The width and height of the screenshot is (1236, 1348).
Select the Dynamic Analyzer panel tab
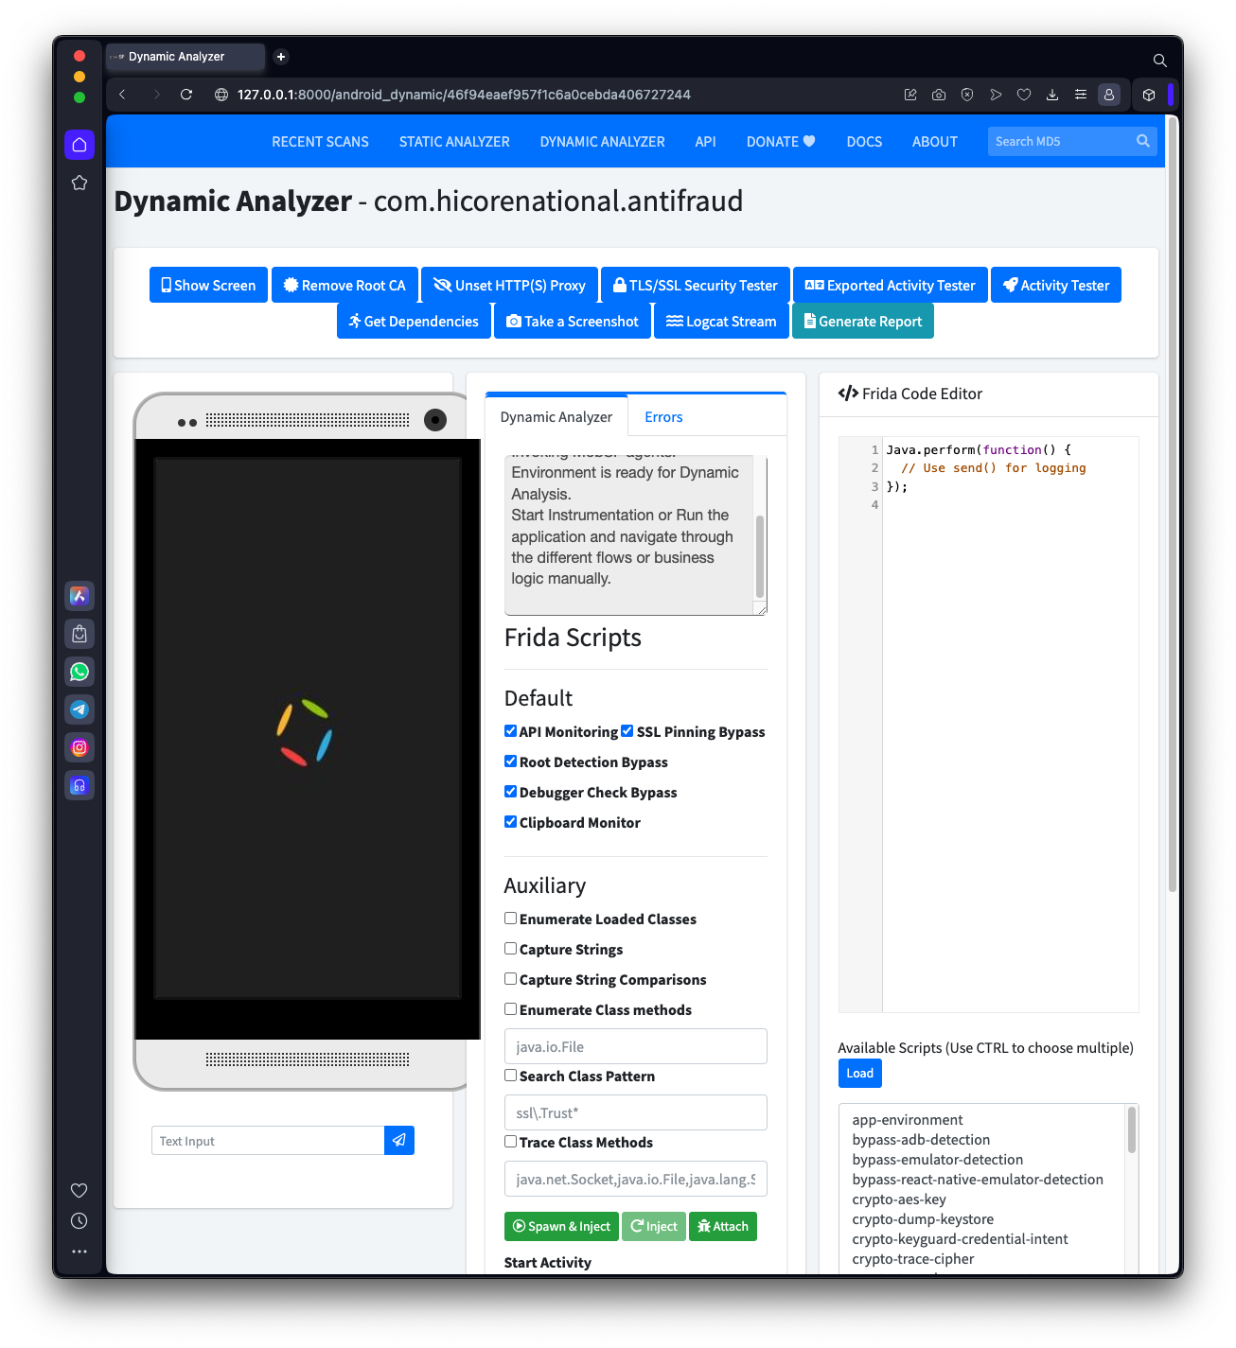[x=556, y=417]
